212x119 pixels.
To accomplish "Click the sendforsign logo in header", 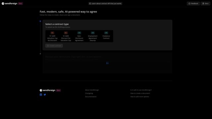I will (10, 4).
